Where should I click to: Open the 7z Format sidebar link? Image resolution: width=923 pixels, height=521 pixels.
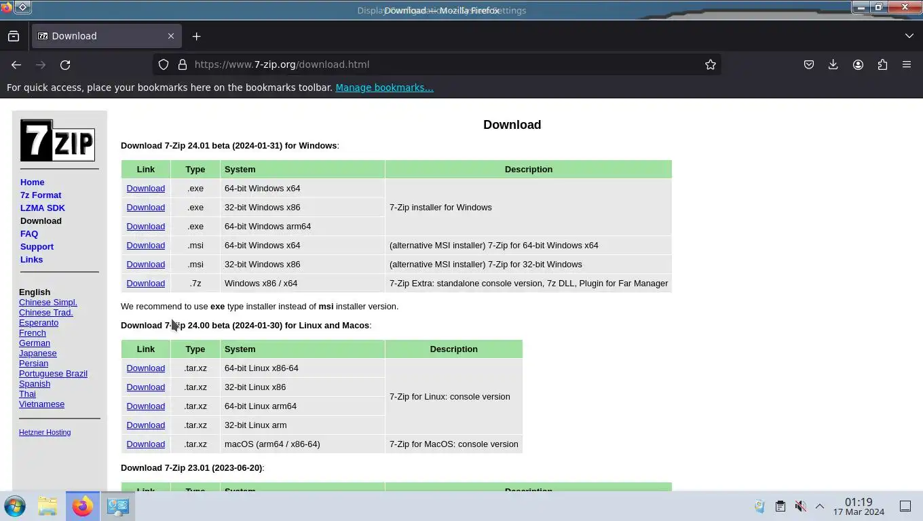pyautogui.click(x=41, y=195)
